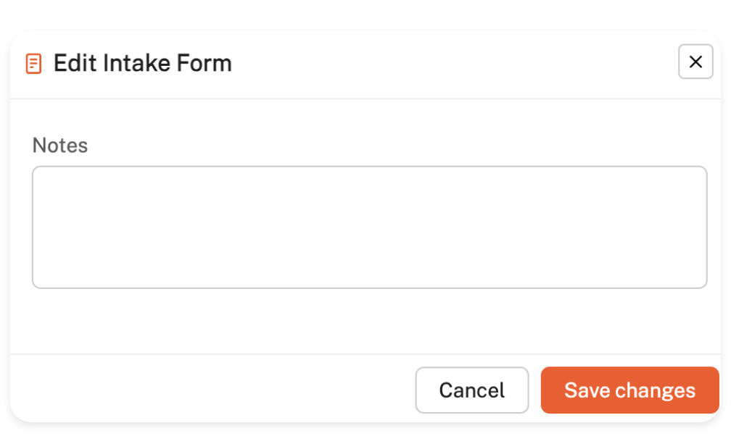Screen dimensions: 731x436
Task: Activate the large Notes text field
Action: (369, 227)
